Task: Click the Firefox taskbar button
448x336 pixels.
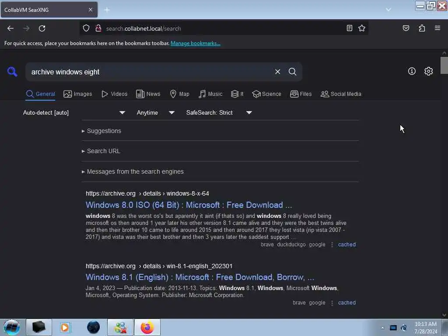Action: pos(147,327)
